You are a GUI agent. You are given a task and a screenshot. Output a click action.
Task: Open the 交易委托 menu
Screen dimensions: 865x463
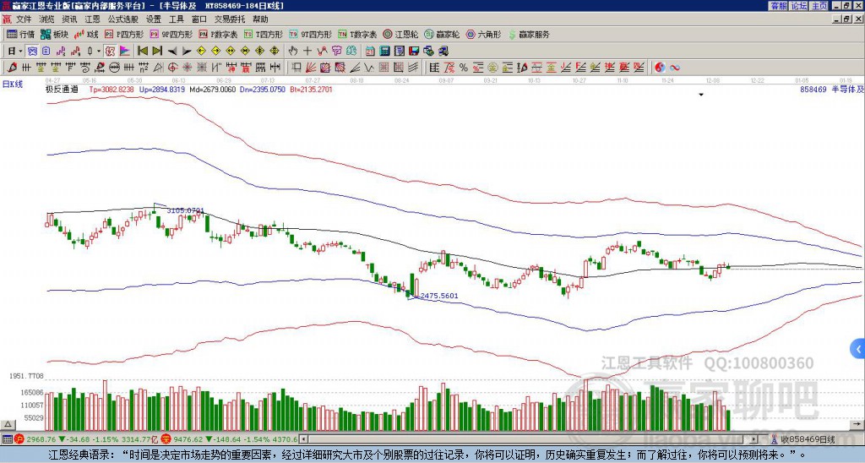click(x=230, y=19)
